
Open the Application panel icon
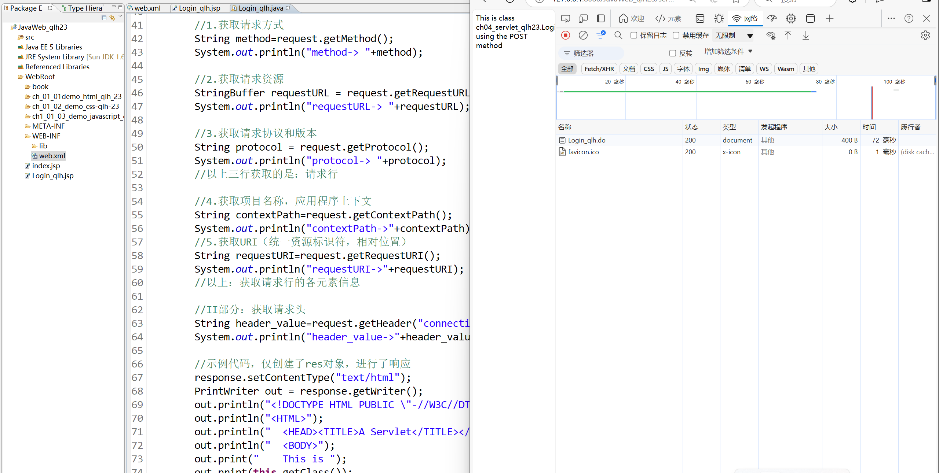click(810, 18)
